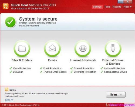This screenshot has height=107, width=135.
Task: Click the Virus Protection green checkmark
Action: pyautogui.click(x=11, y=68)
